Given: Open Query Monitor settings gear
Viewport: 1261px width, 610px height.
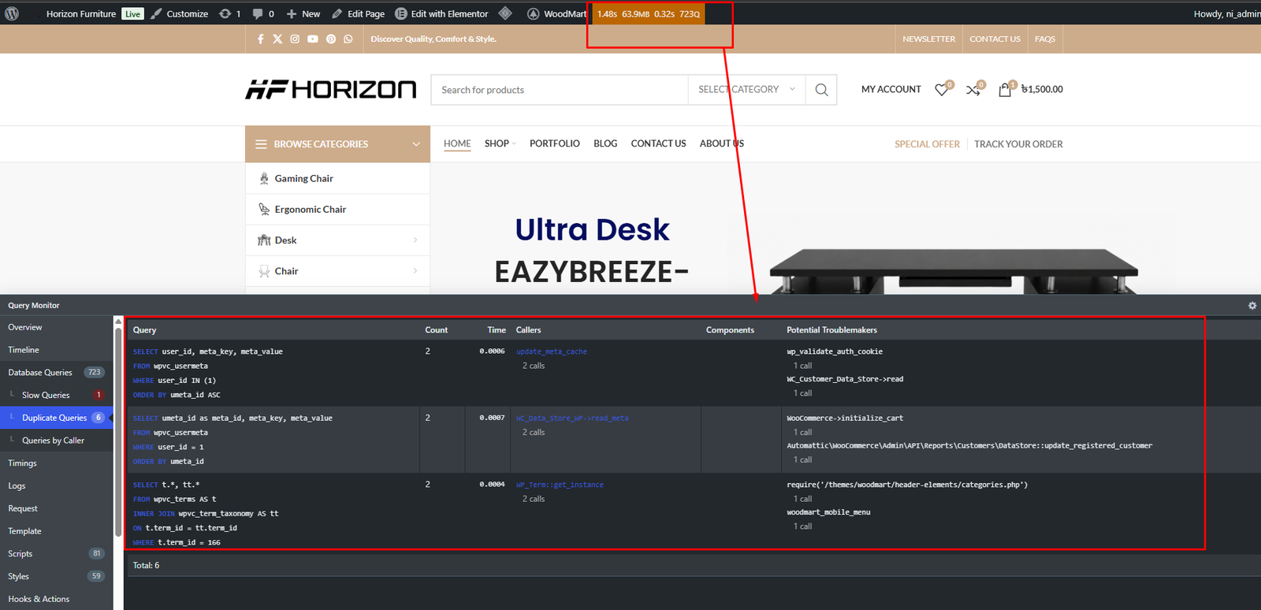Looking at the screenshot, I should (x=1252, y=305).
